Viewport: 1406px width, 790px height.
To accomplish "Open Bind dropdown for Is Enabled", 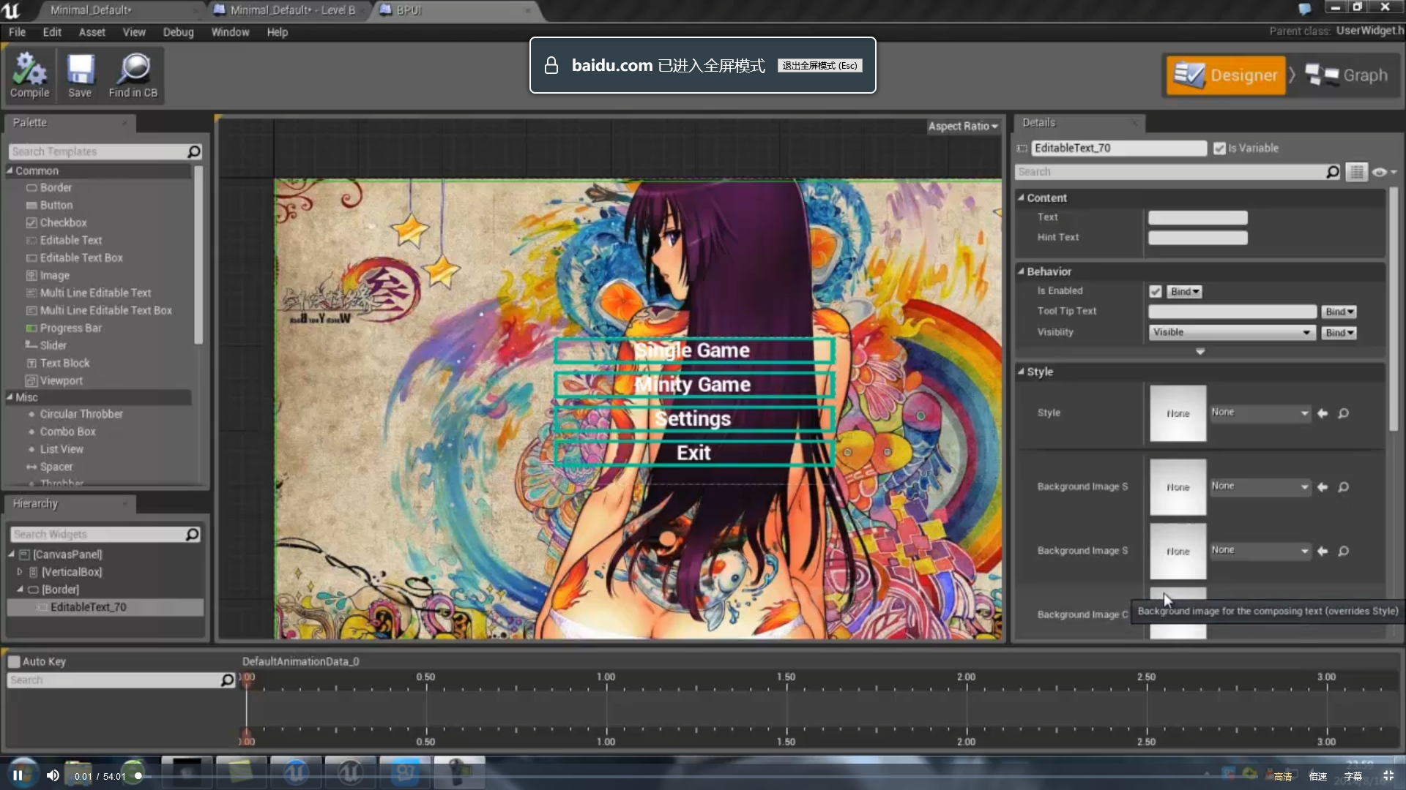I will (x=1185, y=292).
